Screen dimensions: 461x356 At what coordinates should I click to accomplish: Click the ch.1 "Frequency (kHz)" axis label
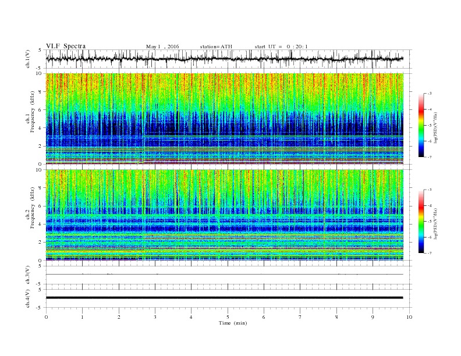pos(33,112)
